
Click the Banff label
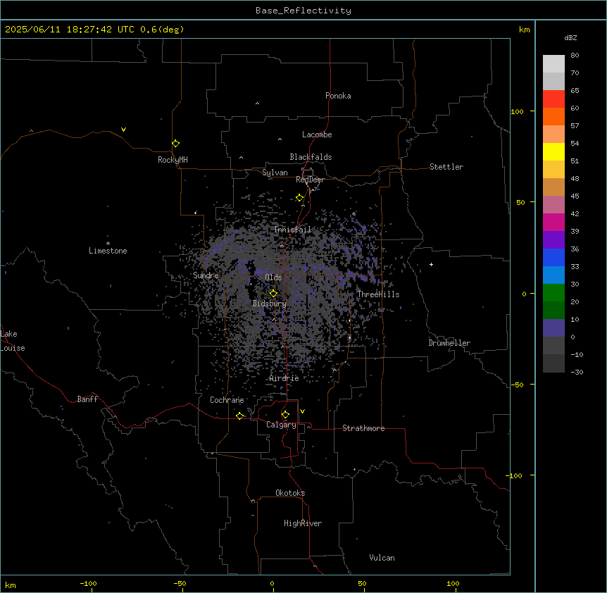click(x=87, y=399)
